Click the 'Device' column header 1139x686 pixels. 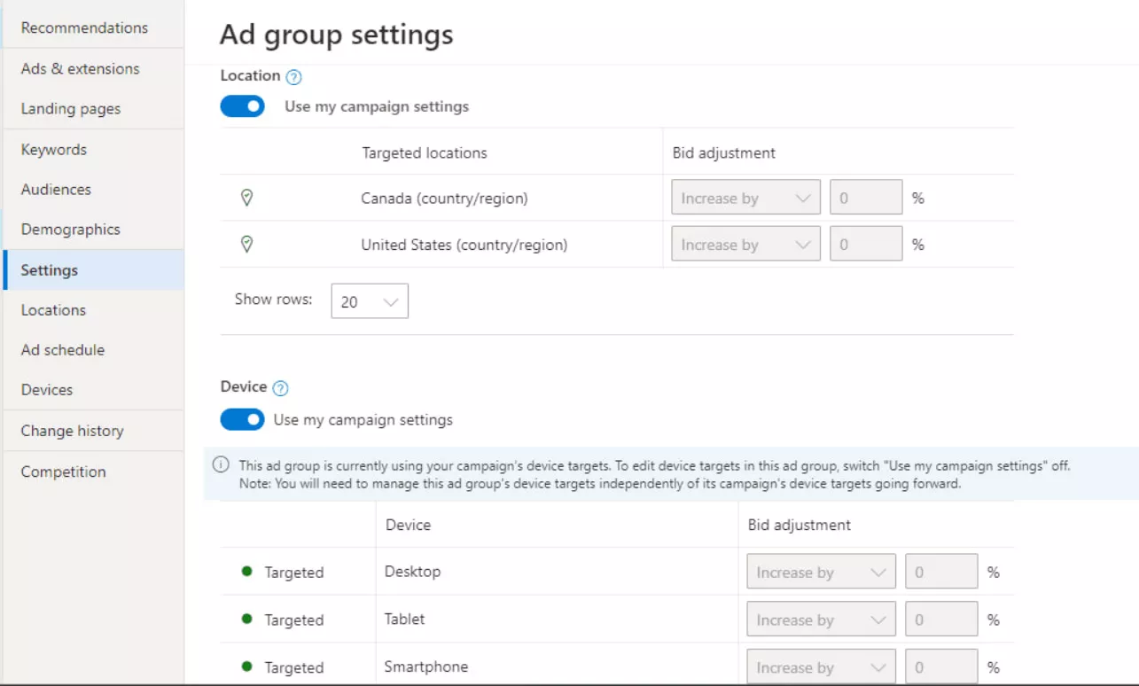click(408, 525)
